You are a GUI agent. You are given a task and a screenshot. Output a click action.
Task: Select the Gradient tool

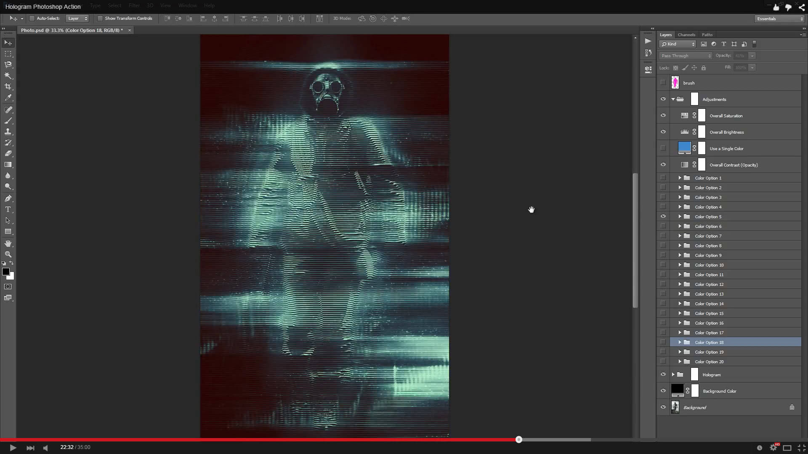[8, 165]
